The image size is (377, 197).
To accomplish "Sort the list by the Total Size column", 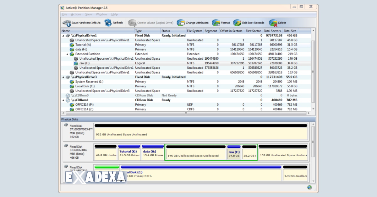I will pyautogui.click(x=289, y=31).
